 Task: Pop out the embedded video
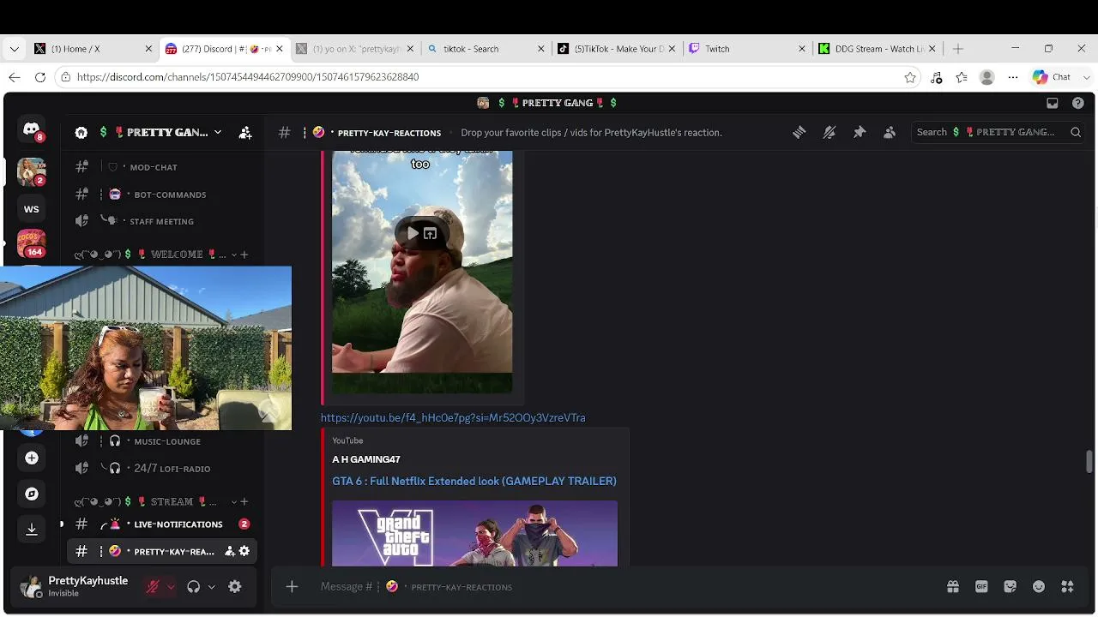431,233
